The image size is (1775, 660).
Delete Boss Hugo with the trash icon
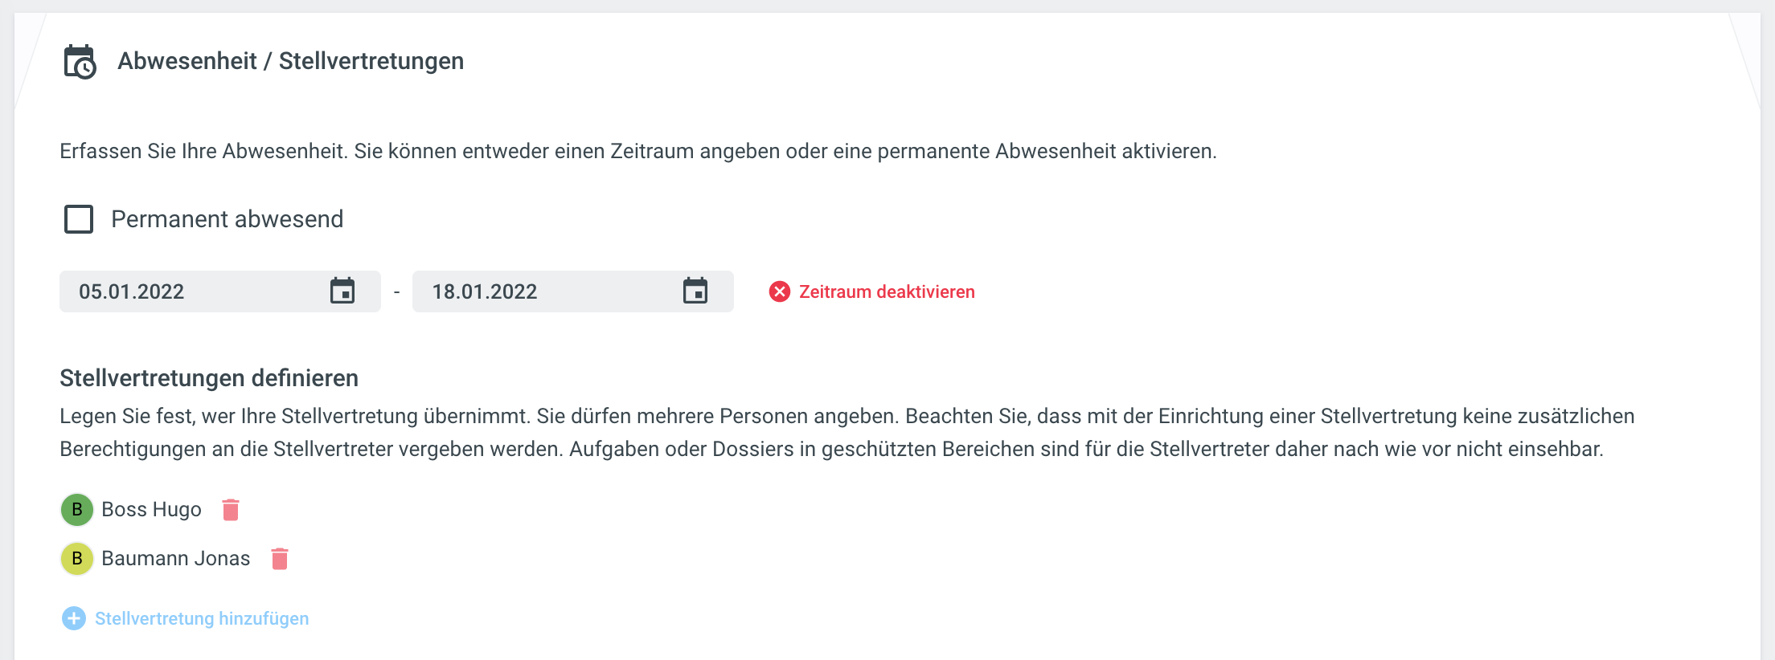[x=231, y=510]
